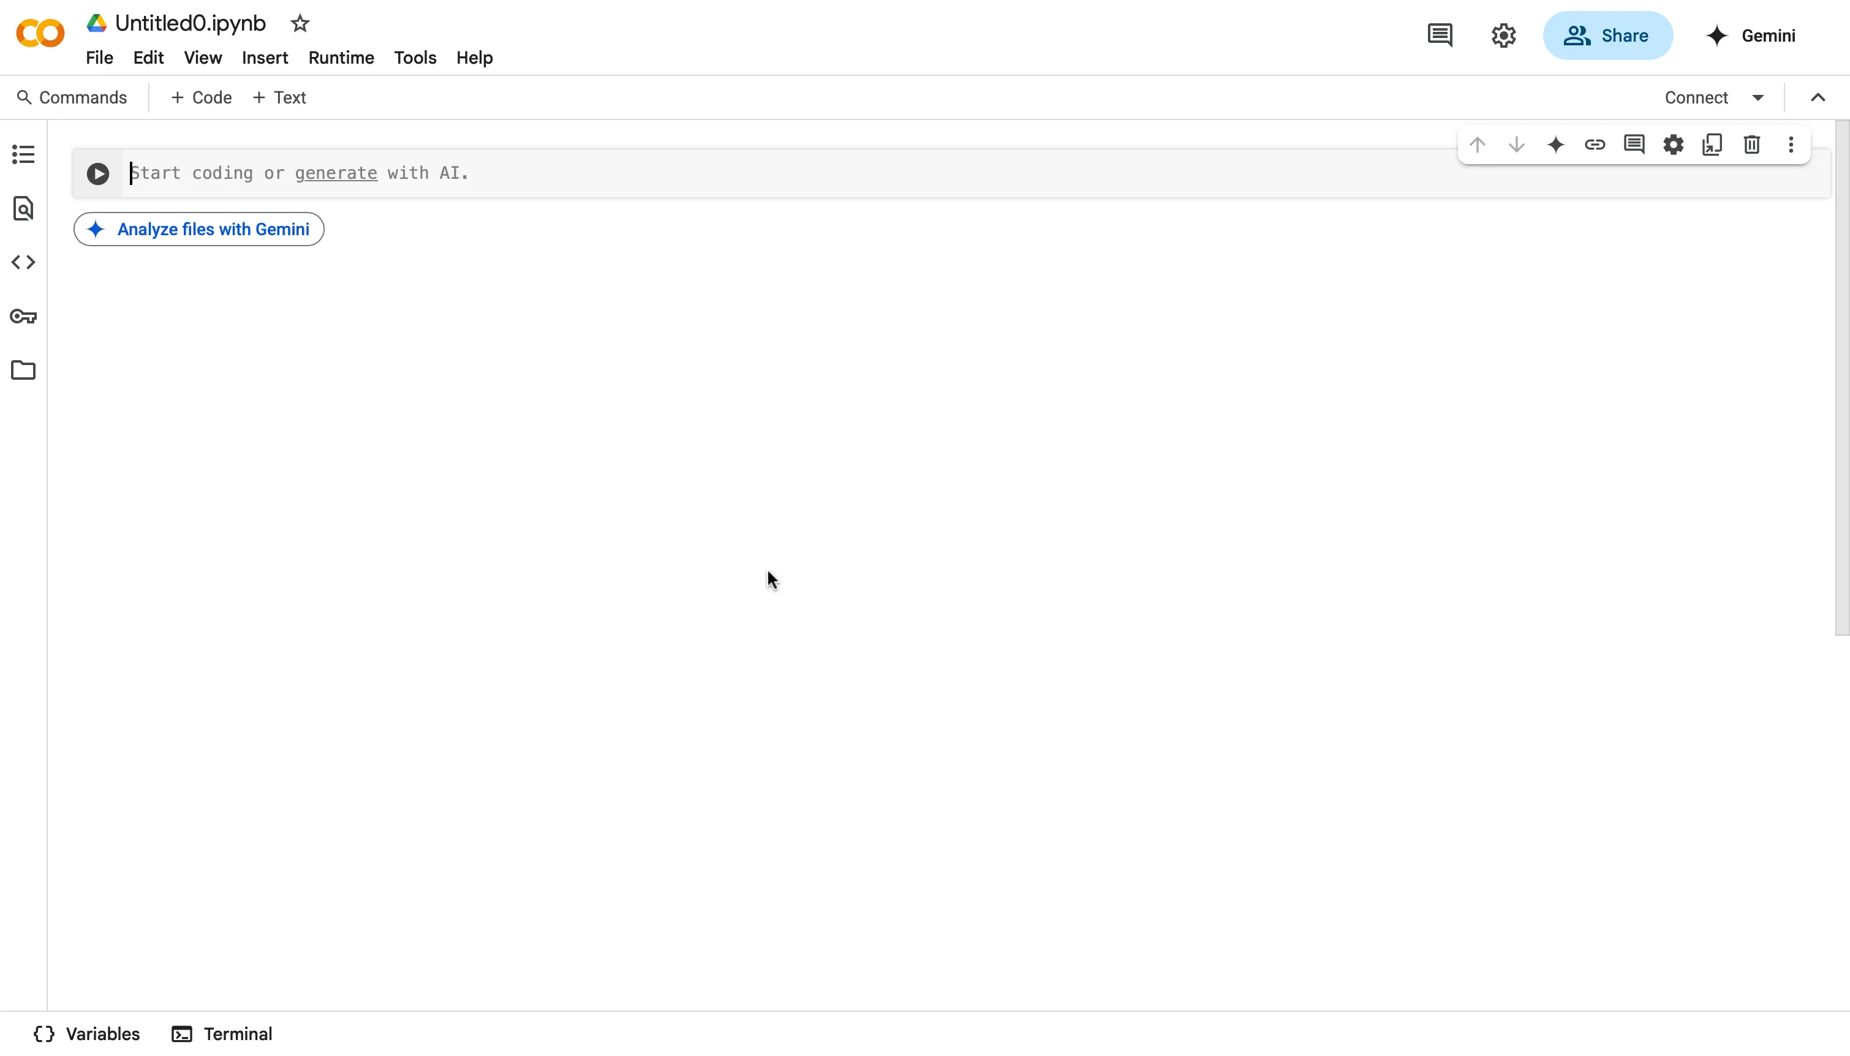Click the vertical scrollbar thumb
1850x1056 pixels.
click(x=1842, y=378)
